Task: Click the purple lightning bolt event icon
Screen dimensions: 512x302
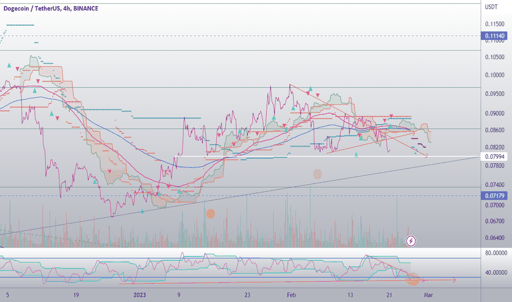Action: [411, 241]
